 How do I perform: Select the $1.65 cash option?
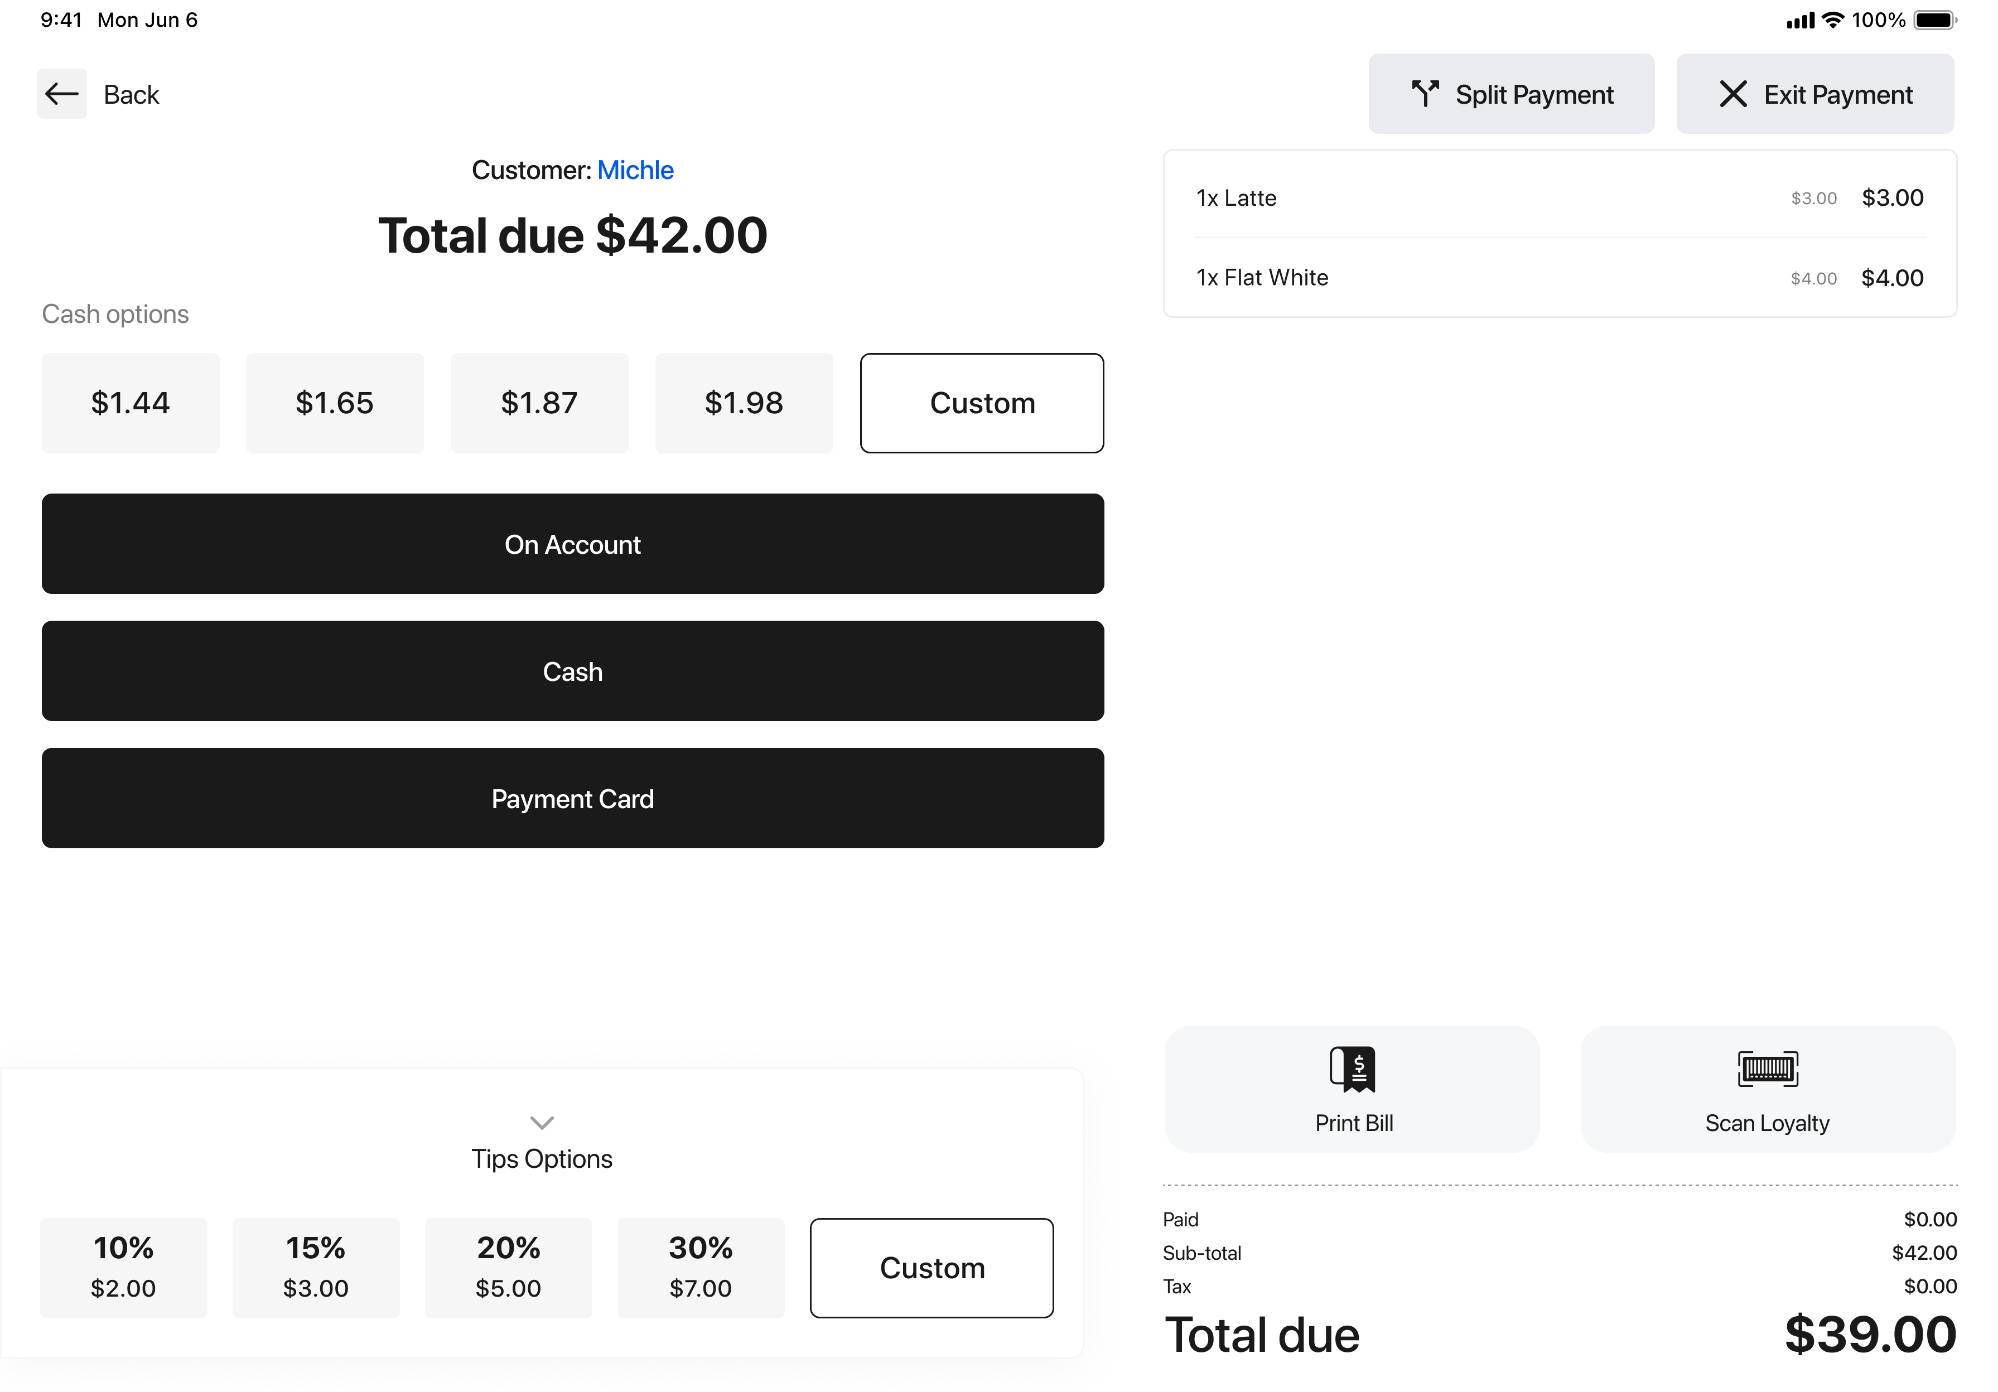(x=335, y=403)
